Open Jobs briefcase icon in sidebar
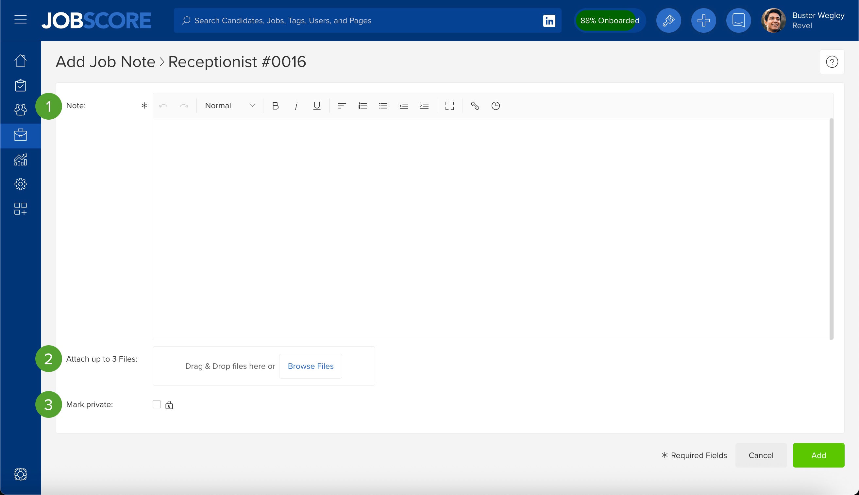This screenshot has width=859, height=495. 20,135
